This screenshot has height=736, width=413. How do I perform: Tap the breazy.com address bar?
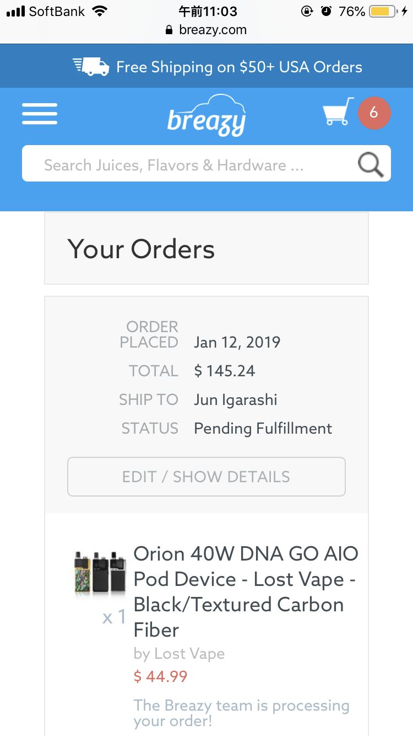click(x=212, y=30)
